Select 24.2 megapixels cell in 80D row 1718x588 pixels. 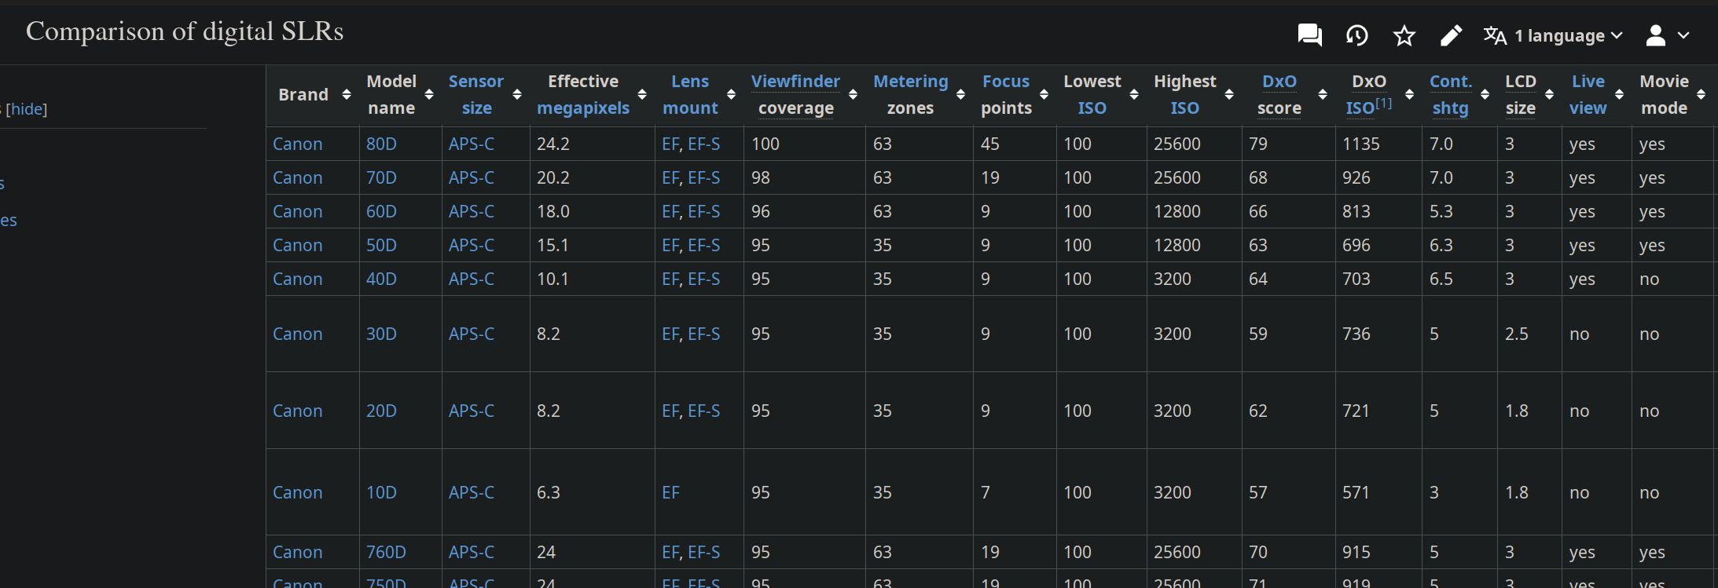point(593,144)
